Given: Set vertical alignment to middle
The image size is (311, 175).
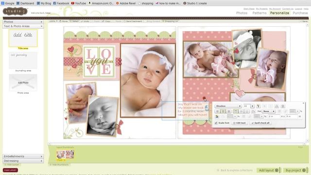Looking at the screenshot, I should [x=241, y=111].
